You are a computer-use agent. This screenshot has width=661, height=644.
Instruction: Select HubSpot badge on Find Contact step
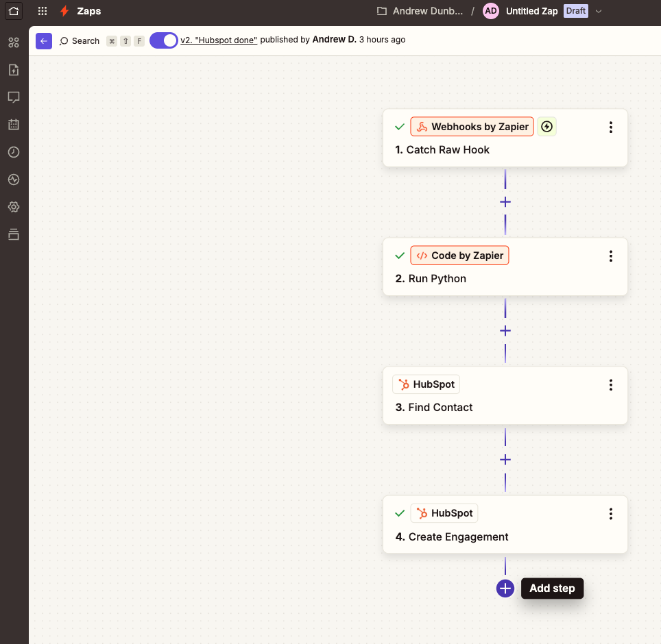pyautogui.click(x=426, y=384)
